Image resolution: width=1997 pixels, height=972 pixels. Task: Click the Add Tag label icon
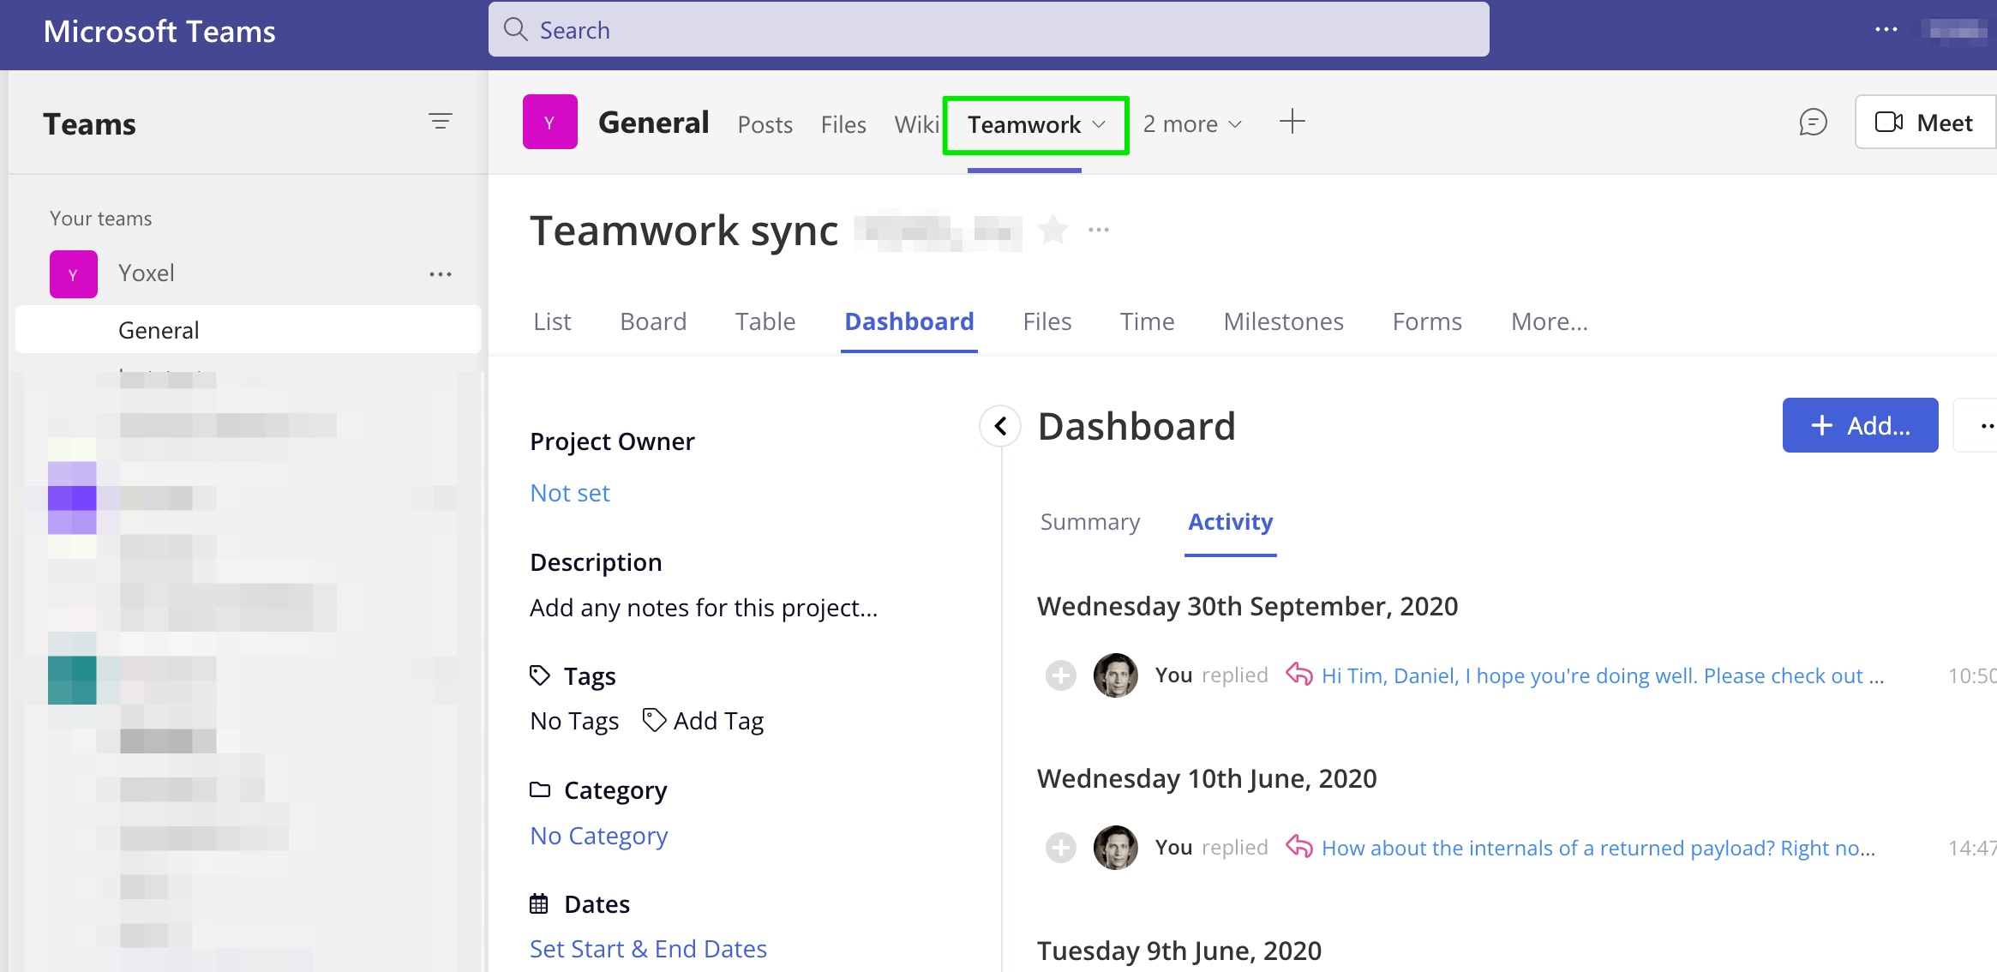[654, 721]
